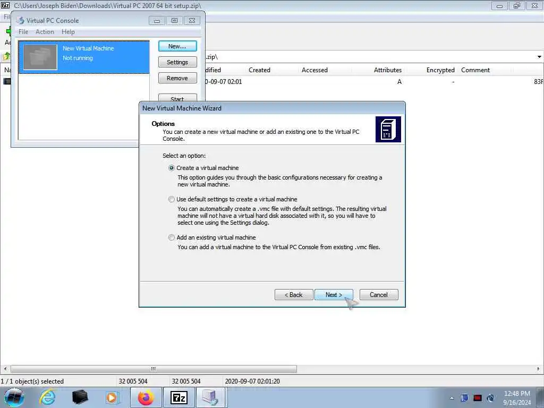Open Settings in Virtual PC Console
The image size is (544, 408).
point(177,62)
